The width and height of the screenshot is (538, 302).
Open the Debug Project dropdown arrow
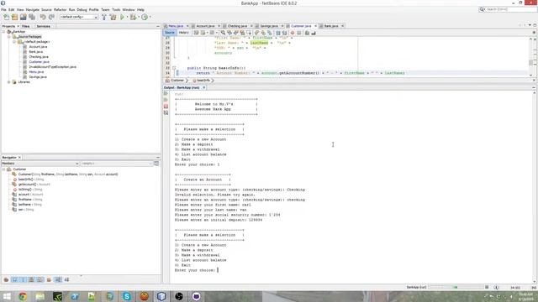(138, 17)
